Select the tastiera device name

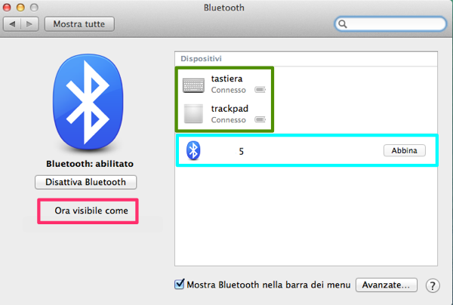pos(226,79)
